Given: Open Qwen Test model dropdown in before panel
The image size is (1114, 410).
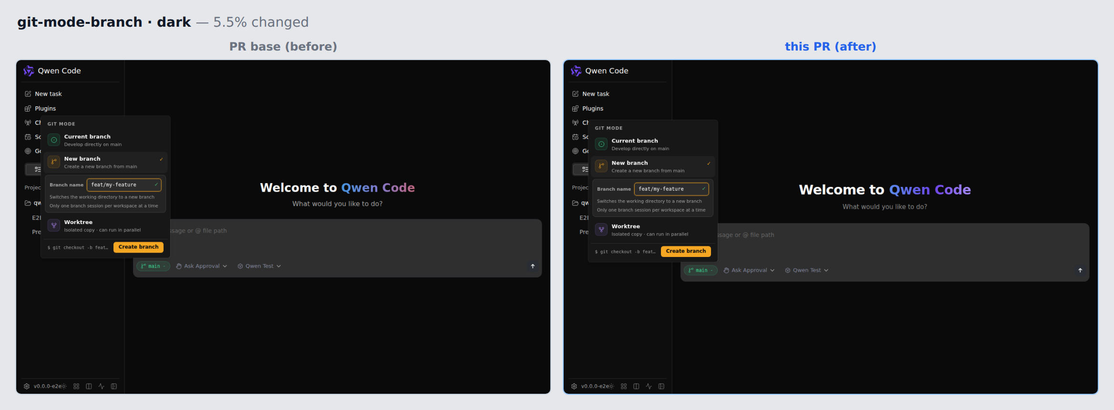Looking at the screenshot, I should 259,266.
